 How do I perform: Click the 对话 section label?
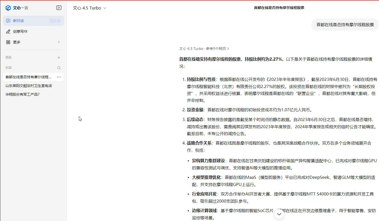tap(8, 68)
